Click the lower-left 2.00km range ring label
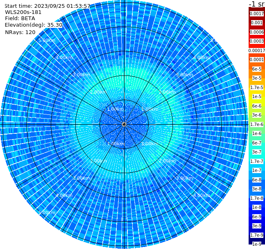 tap(98, 161)
